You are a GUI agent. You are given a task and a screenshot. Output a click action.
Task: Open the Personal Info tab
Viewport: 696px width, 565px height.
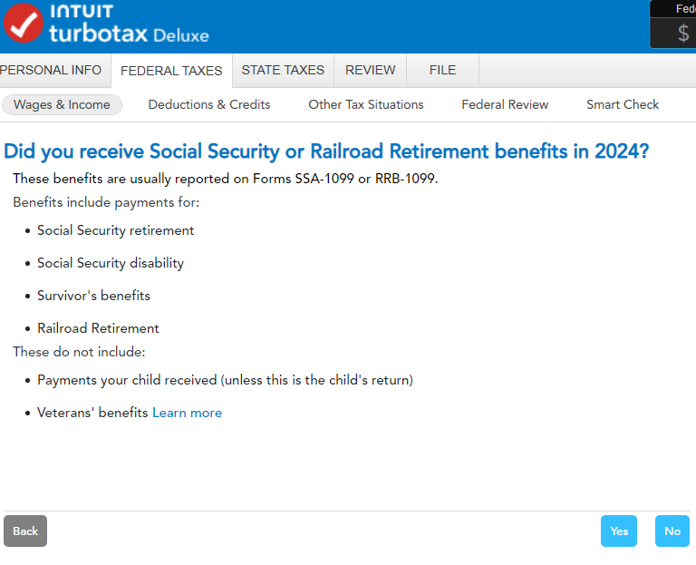51,70
